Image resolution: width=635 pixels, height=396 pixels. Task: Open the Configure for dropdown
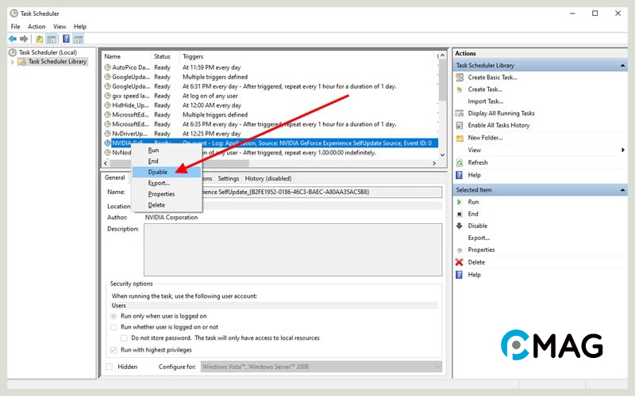321,367
